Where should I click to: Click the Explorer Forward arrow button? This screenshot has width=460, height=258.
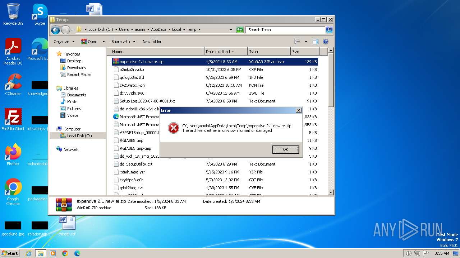(x=65, y=30)
